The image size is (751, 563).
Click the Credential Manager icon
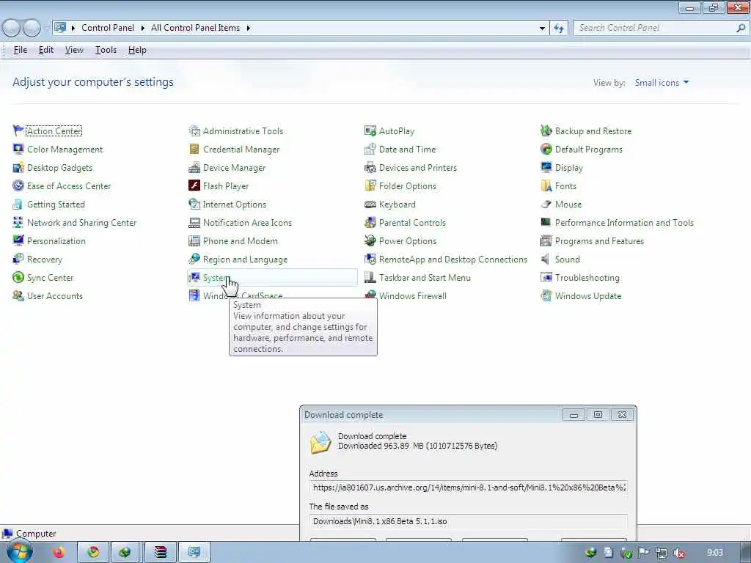194,149
